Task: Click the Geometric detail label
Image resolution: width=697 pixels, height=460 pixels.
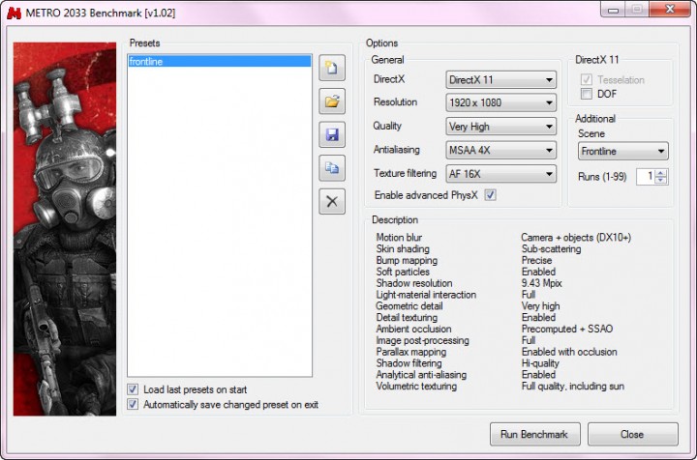Action: tap(409, 306)
